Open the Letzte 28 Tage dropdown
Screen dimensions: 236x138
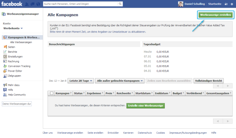[81, 81]
